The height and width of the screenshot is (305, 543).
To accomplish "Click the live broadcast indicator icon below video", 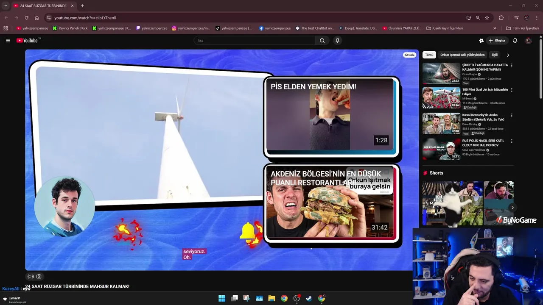I will click(31, 277).
